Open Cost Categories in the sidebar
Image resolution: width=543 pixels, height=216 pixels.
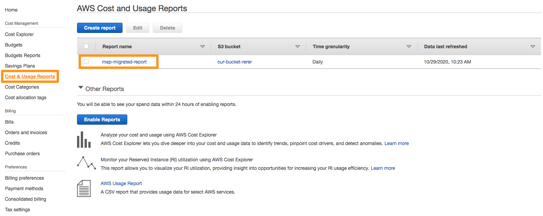(x=22, y=87)
